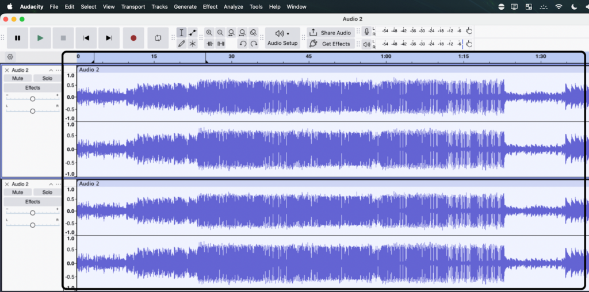
Task: Open the Effect menu
Action: [210, 7]
